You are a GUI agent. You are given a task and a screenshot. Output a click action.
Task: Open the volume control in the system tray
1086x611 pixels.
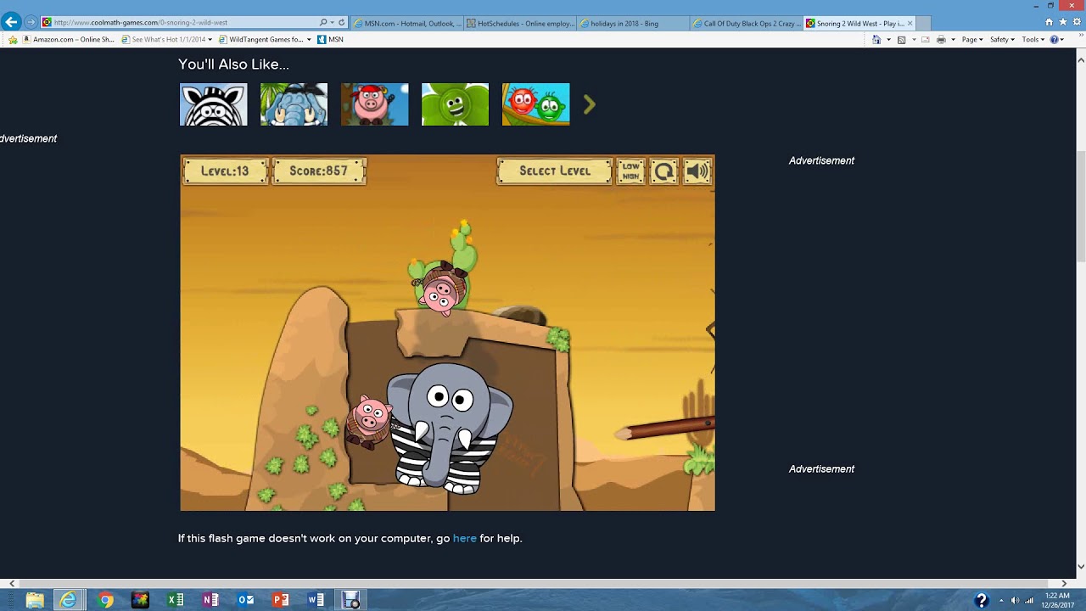[x=1015, y=600]
